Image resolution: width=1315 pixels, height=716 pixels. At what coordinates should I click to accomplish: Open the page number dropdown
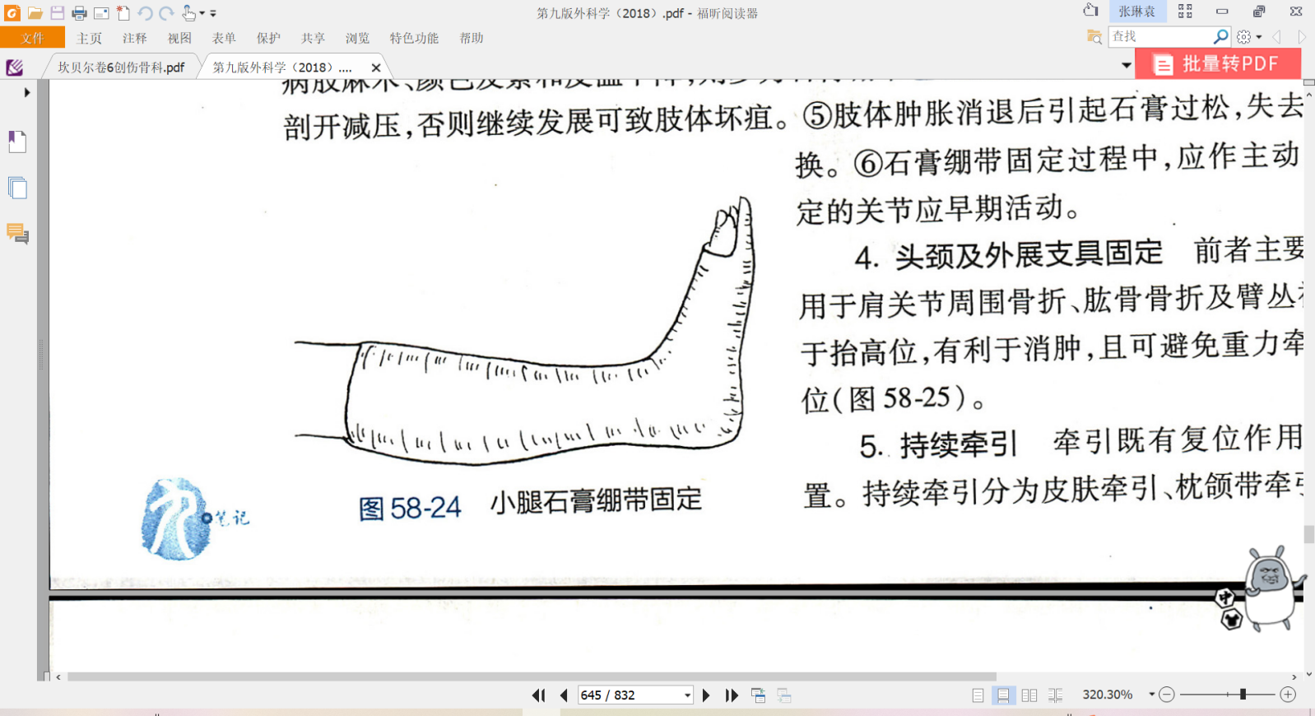[x=687, y=695]
